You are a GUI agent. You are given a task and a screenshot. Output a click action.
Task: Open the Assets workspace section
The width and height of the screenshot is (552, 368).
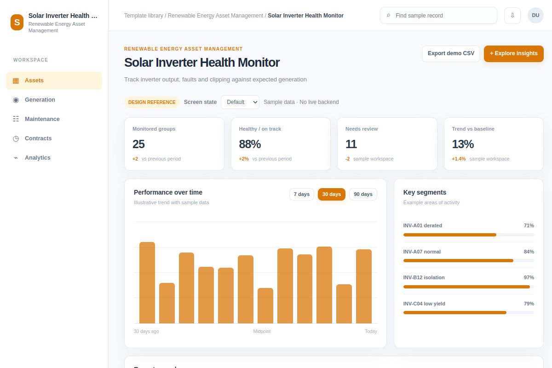(x=54, y=80)
